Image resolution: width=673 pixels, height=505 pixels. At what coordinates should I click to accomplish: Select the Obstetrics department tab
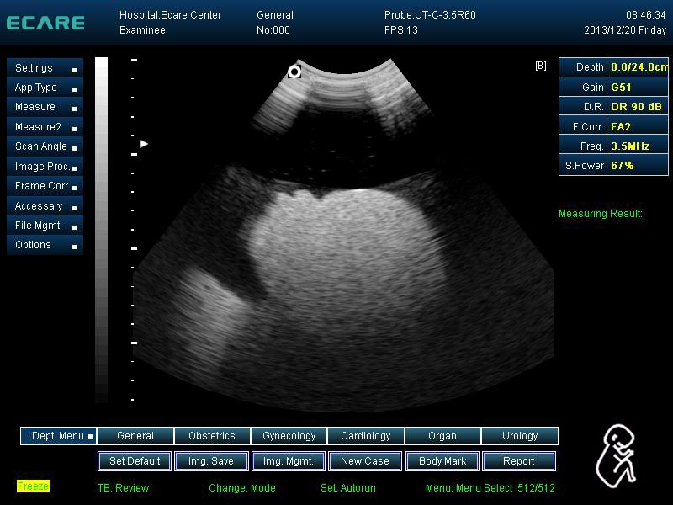212,436
